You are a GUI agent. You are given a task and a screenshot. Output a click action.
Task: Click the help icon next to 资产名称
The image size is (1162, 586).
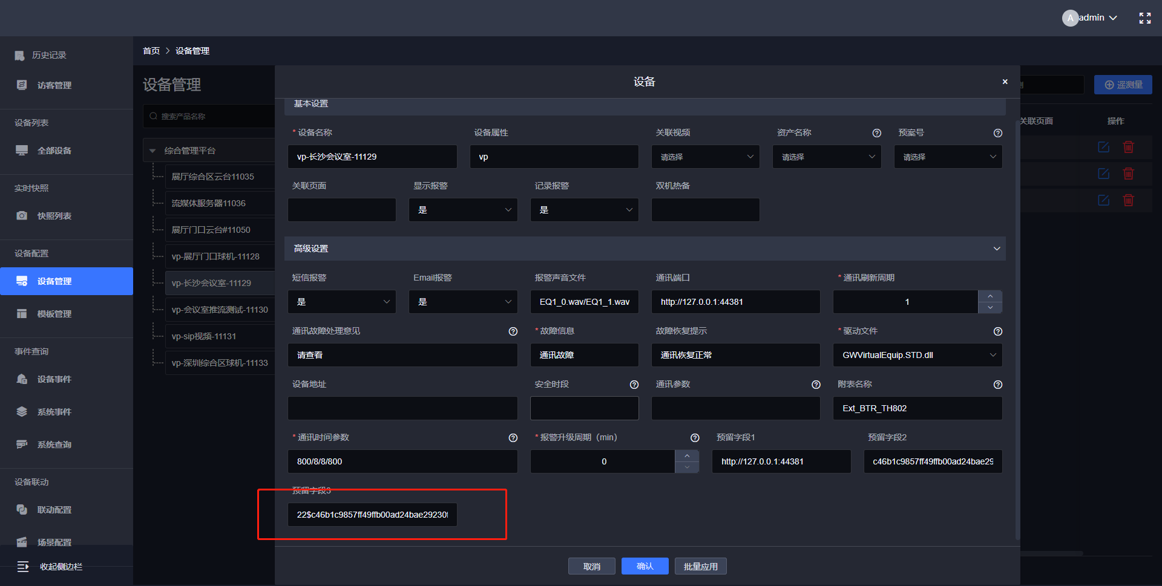[876, 133]
